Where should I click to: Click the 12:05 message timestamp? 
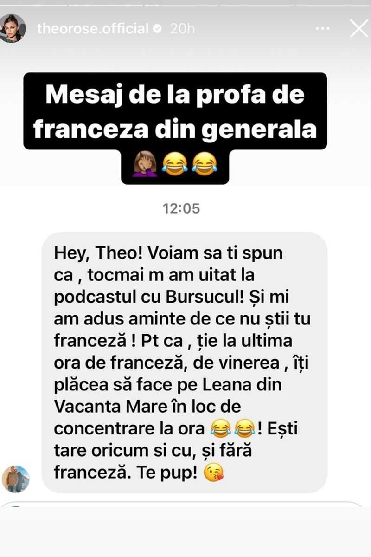pos(181,208)
